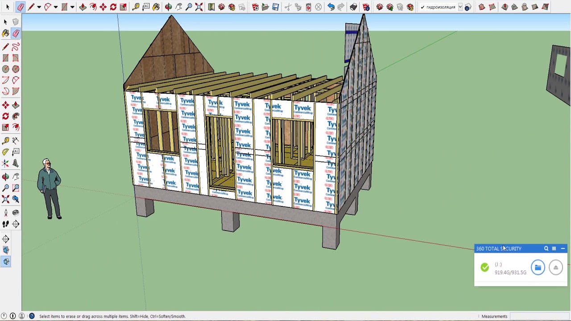Activate Follow Me in left toolbar
This screenshot has width=571, height=321.
[x=16, y=116]
